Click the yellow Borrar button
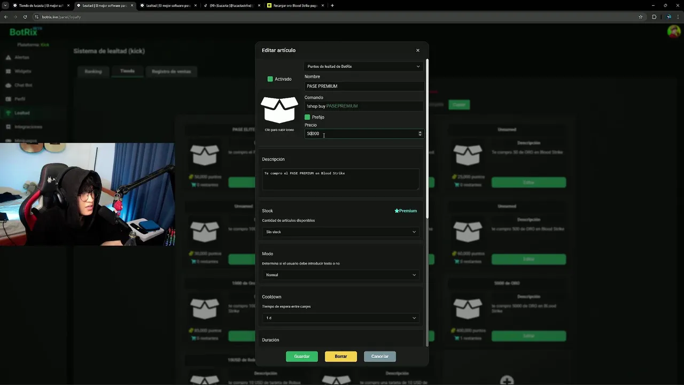Image resolution: width=684 pixels, height=385 pixels. pos(341,357)
